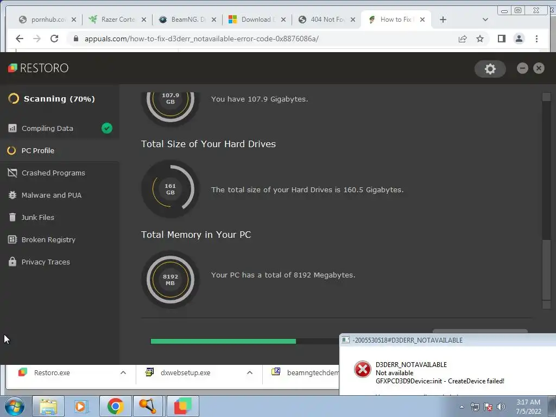Screen dimensions: 556x417
Task: Click the network tray icon
Action: coord(475,407)
